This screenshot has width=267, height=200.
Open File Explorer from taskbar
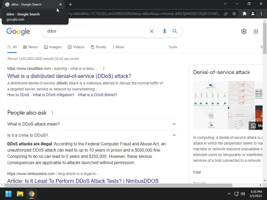[20, 194]
